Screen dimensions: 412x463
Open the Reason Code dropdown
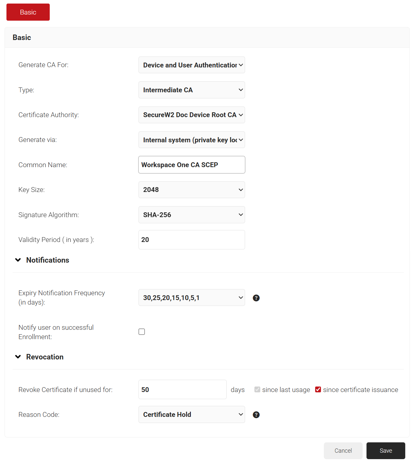191,415
